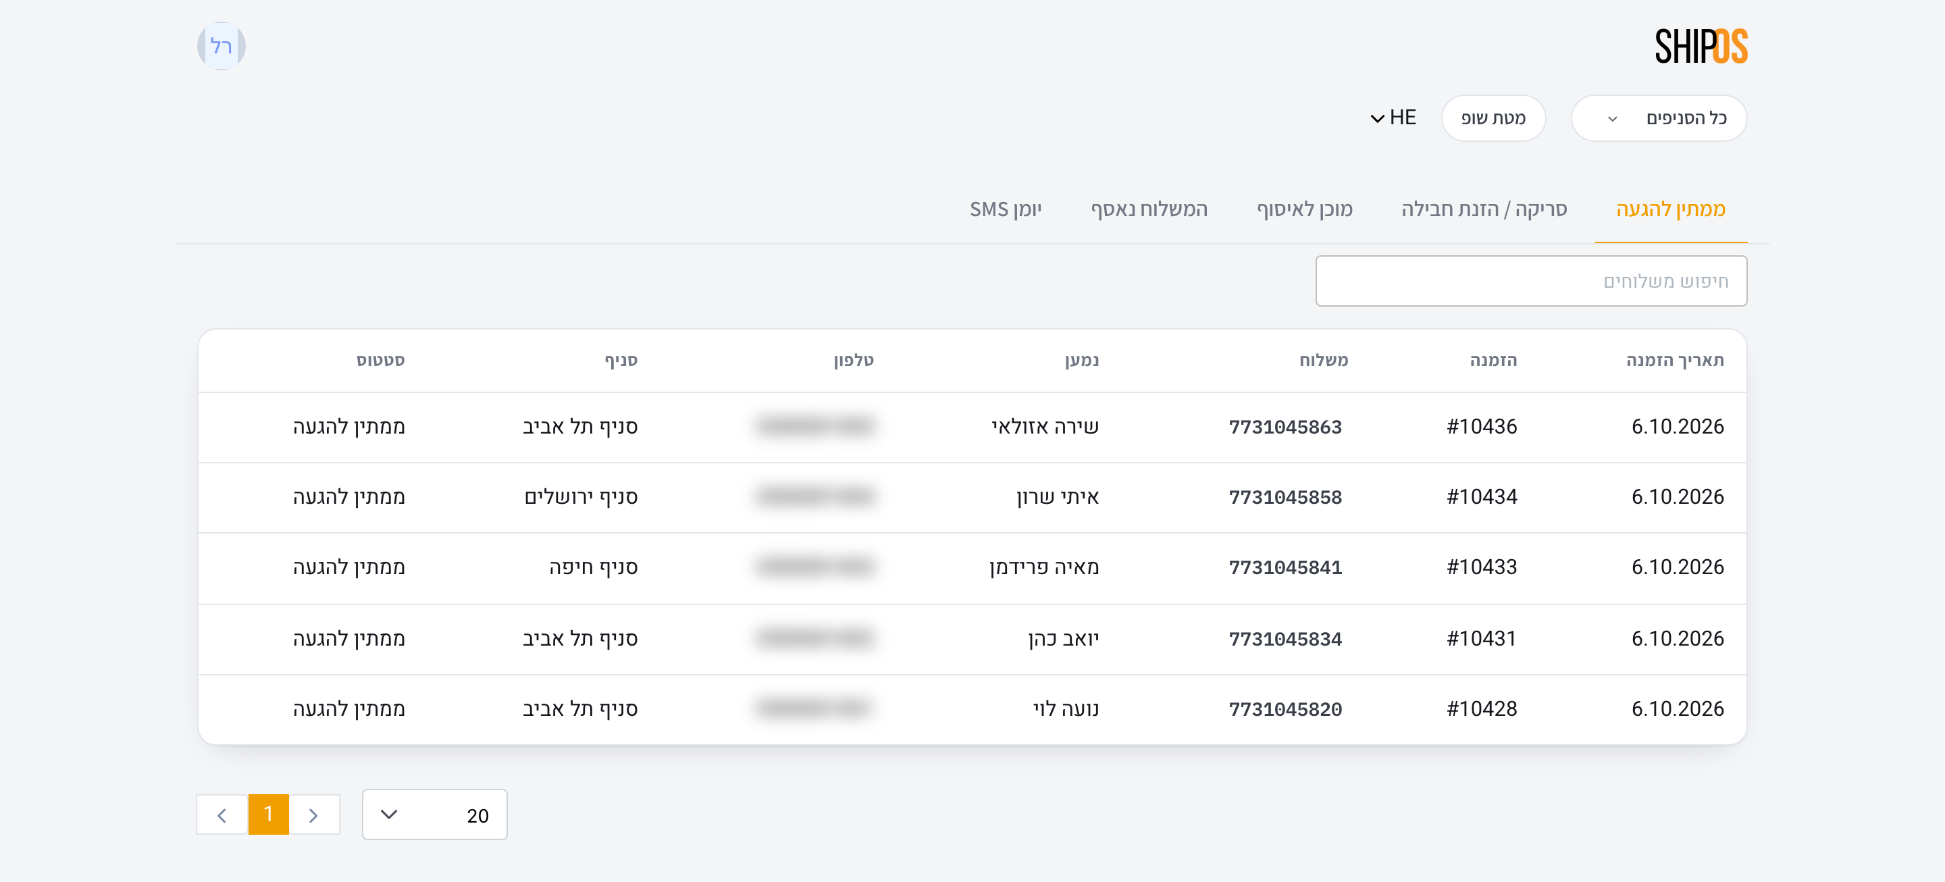Open the יומן SMS tab
The image size is (1945, 882).
[x=1005, y=209]
